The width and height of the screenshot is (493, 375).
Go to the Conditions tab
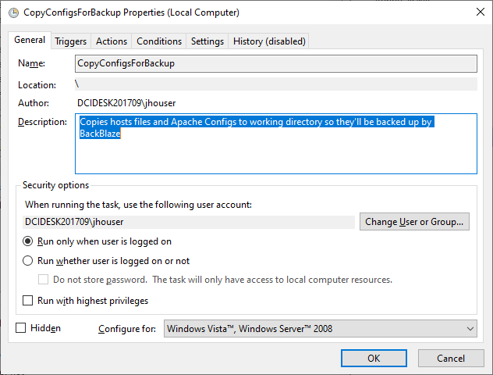[x=159, y=41]
